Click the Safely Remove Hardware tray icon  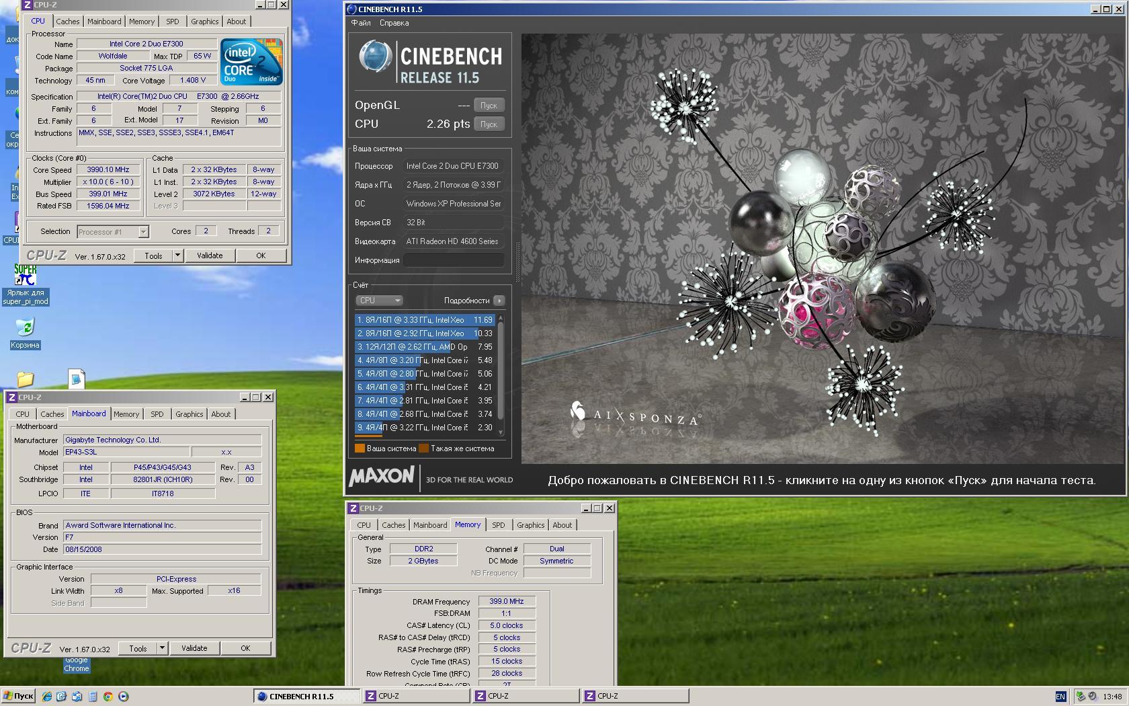[x=1081, y=697]
